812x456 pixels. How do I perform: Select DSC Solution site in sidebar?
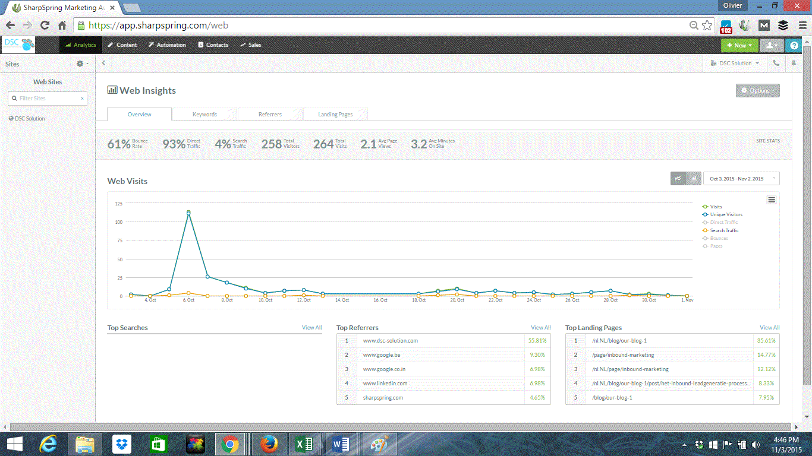tap(30, 119)
